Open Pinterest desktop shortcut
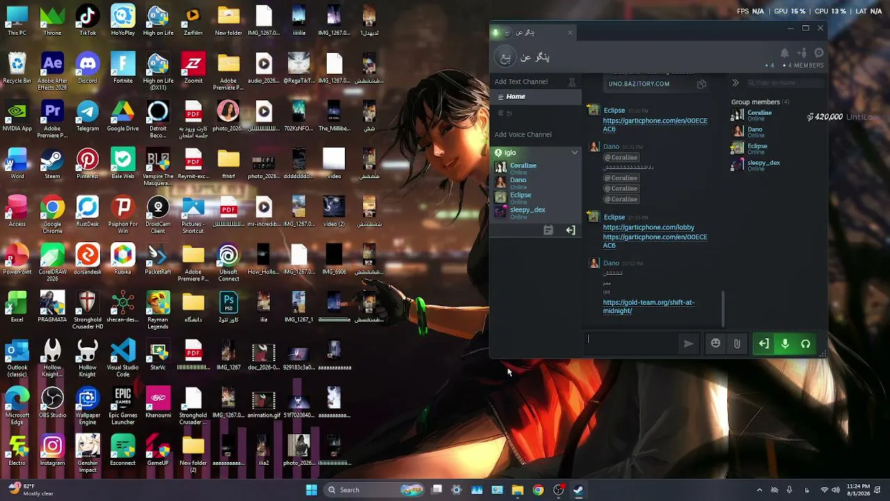This screenshot has height=501, width=890. [x=88, y=164]
